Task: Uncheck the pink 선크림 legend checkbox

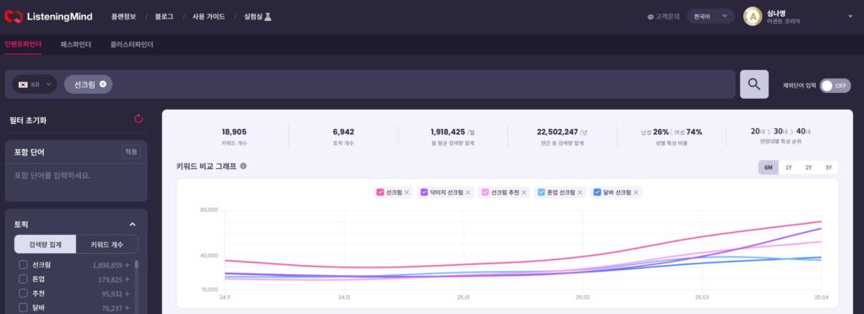Action: pos(381,192)
